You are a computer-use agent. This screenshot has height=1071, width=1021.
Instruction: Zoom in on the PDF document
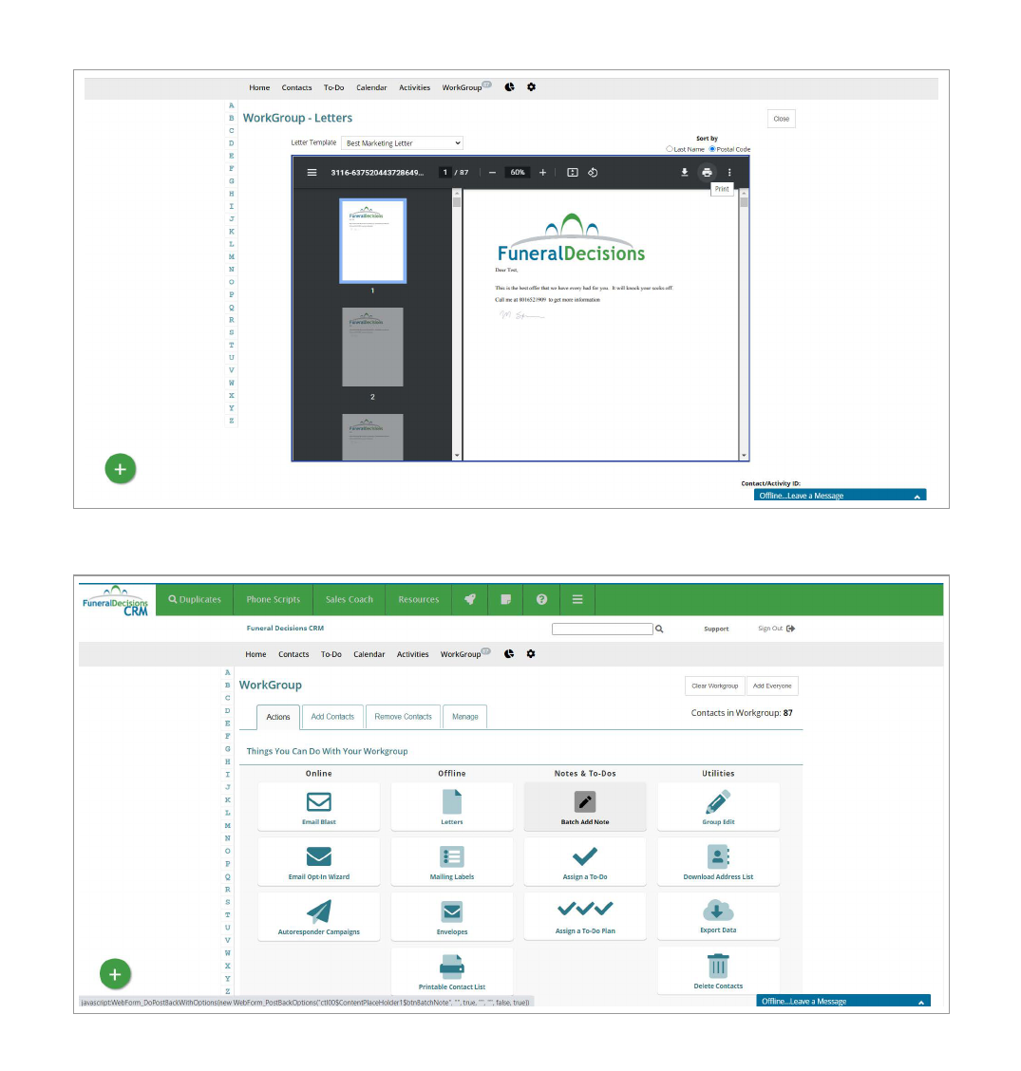(x=542, y=173)
